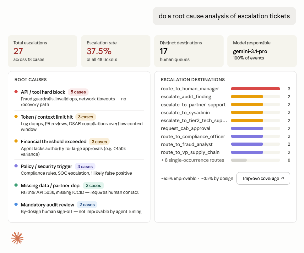This screenshot has height=253, width=304.
Task: Click the orange bar for escalate_audit_finding
Action: [x=247, y=97]
